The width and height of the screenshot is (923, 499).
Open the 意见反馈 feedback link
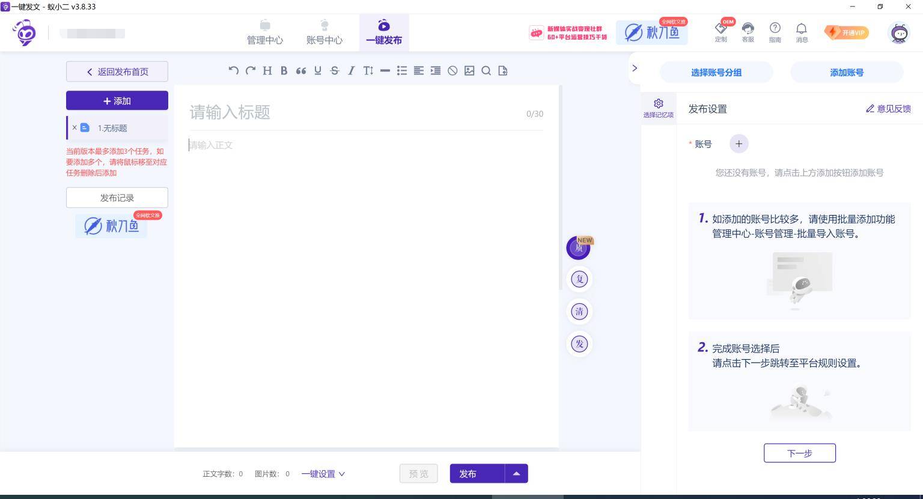888,109
